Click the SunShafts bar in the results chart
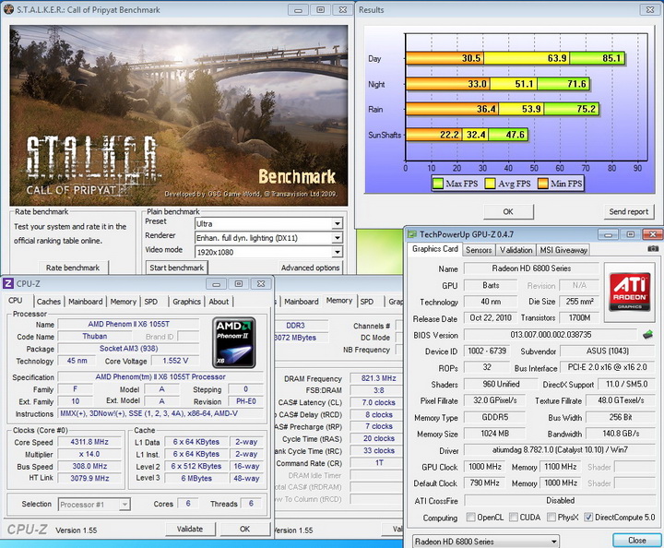 tap(467, 135)
